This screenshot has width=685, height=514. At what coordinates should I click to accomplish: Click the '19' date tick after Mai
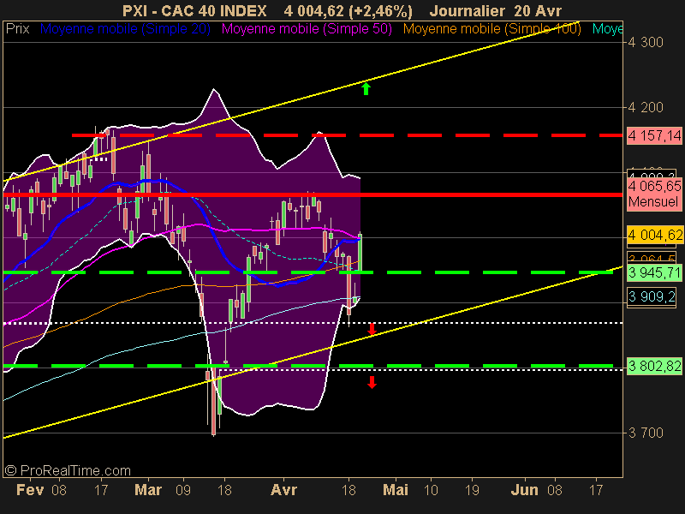[x=473, y=490]
